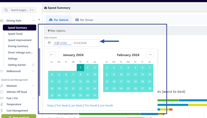The image size is (207, 118).
Task: Click the Walkaround checklist icon
Action: [x=2, y=71]
